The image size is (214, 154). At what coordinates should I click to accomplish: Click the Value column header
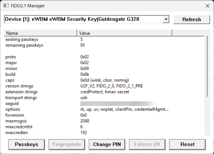pyautogui.click(x=124, y=33)
